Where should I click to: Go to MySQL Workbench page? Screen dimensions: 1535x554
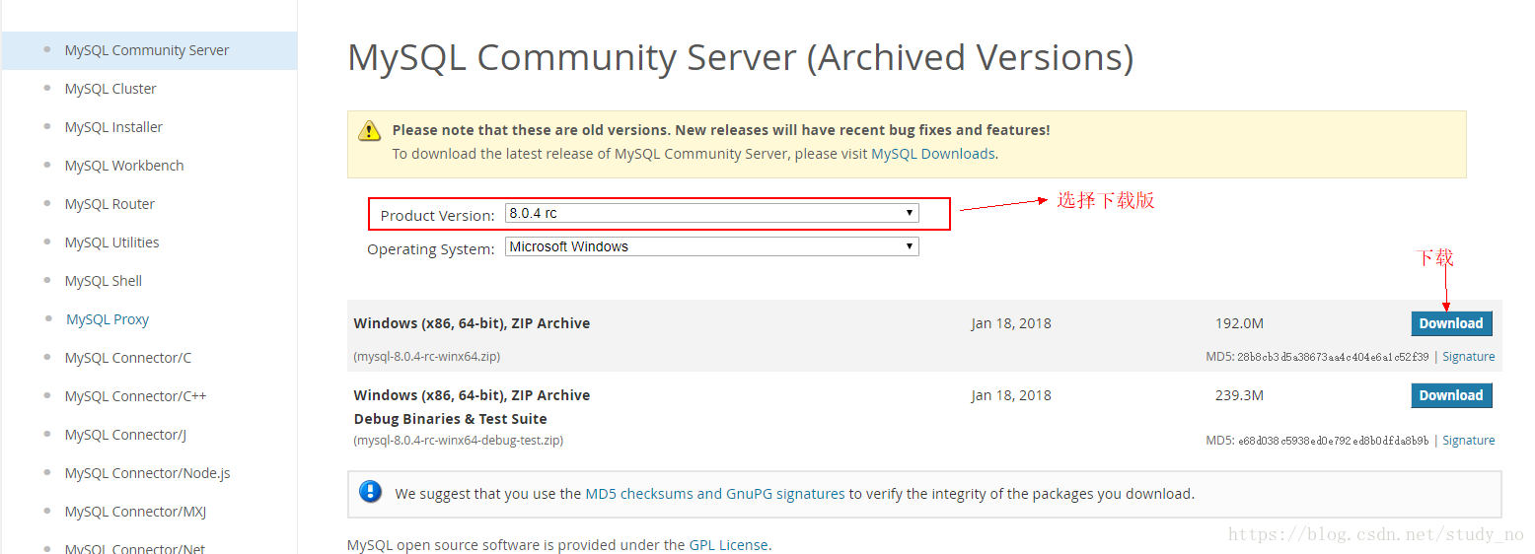click(124, 166)
